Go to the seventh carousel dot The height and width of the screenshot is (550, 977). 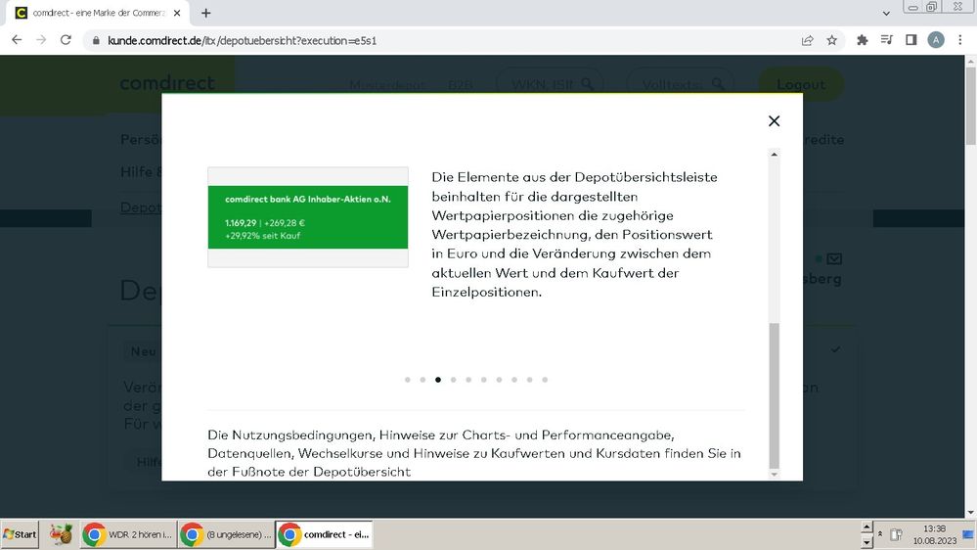pyautogui.click(x=499, y=380)
